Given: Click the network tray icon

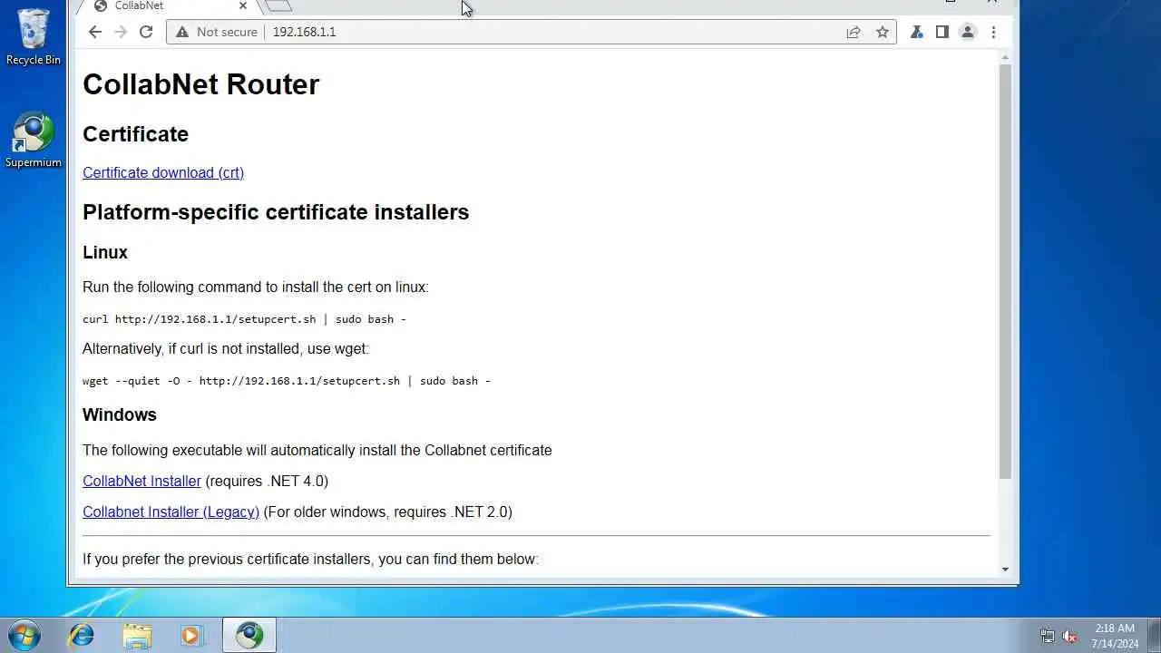Looking at the screenshot, I should [1048, 636].
